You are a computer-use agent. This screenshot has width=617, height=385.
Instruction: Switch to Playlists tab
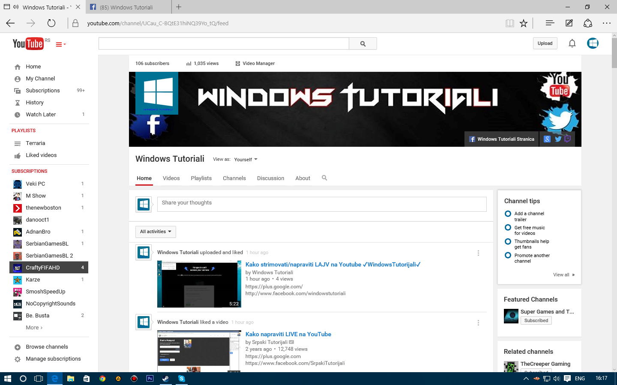pyautogui.click(x=201, y=178)
